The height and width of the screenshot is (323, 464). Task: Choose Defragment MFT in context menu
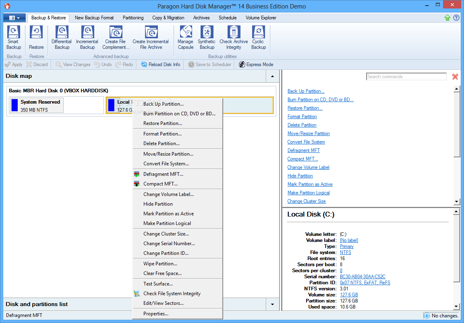click(178, 174)
